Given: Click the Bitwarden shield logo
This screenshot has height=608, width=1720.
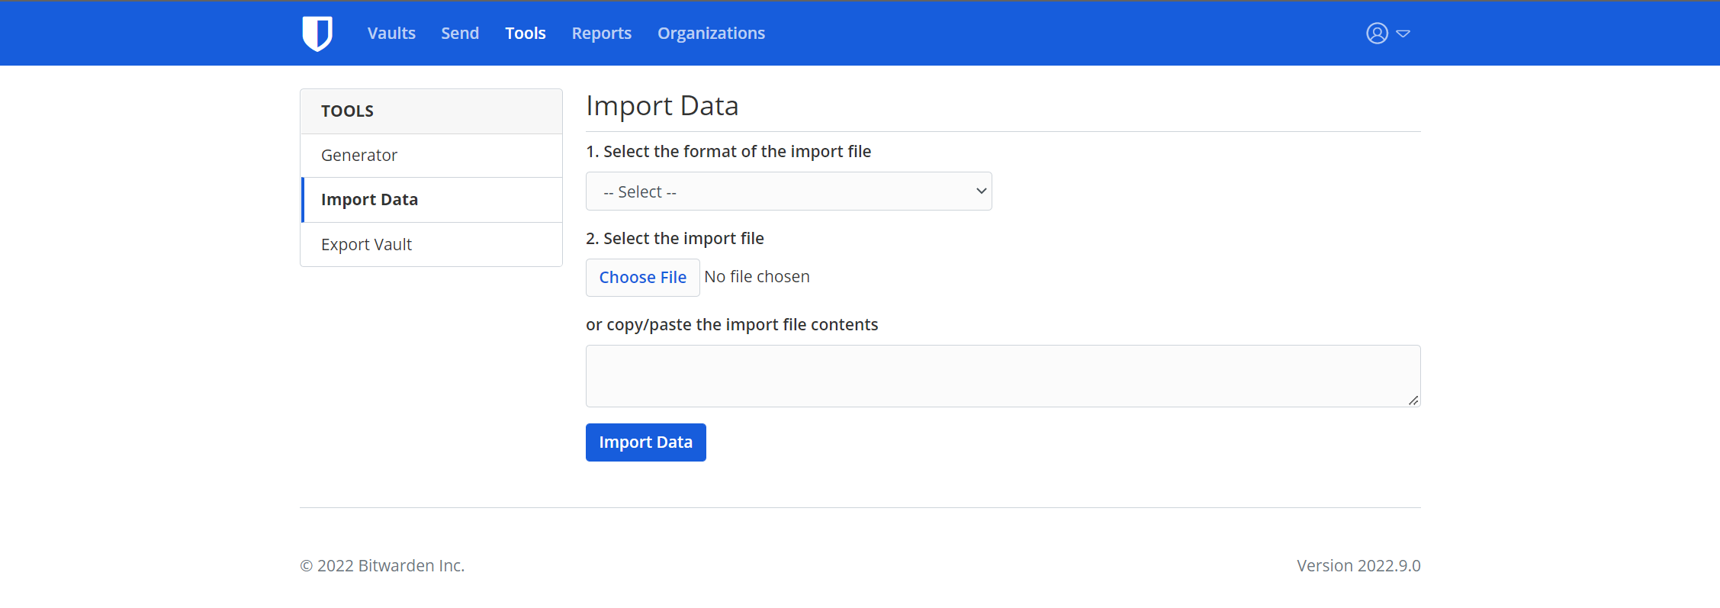Looking at the screenshot, I should [317, 34].
